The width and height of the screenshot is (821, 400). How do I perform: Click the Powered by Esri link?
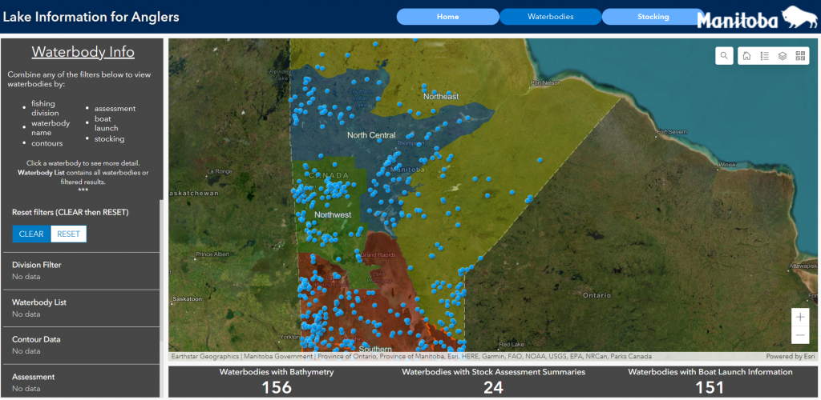click(790, 356)
